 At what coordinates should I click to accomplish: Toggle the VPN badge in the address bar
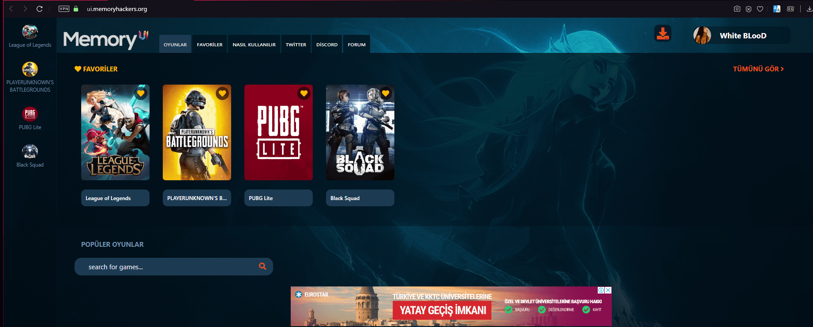64,9
